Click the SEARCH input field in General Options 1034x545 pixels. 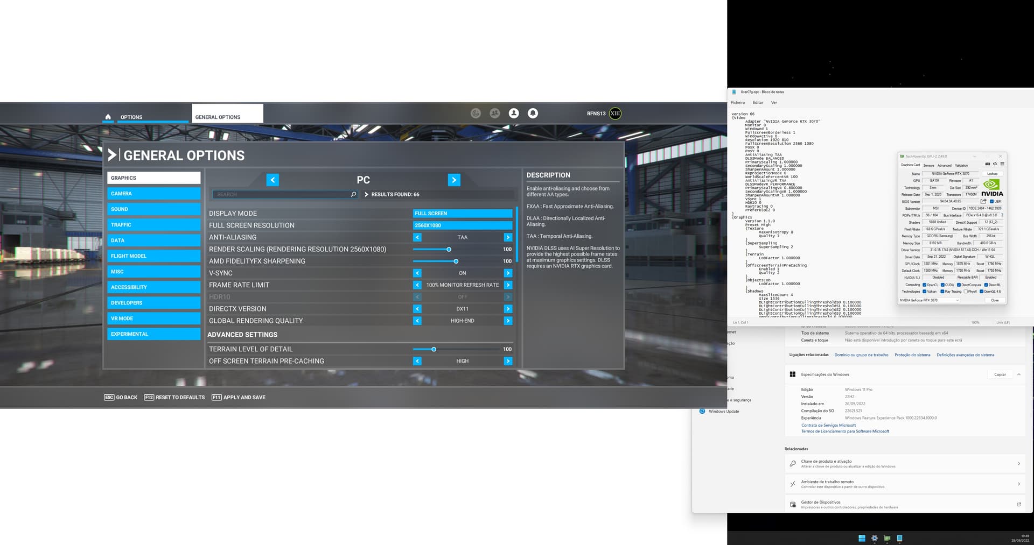coord(280,194)
